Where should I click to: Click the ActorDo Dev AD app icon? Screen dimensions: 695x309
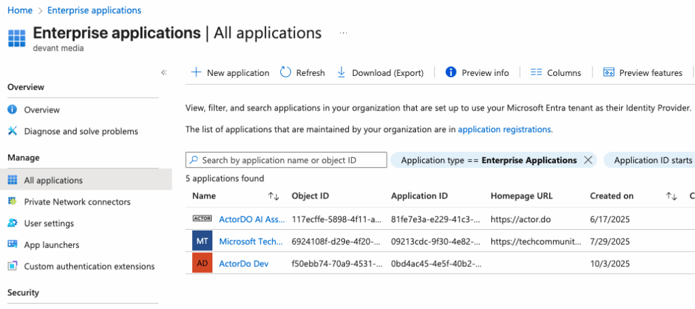click(202, 263)
